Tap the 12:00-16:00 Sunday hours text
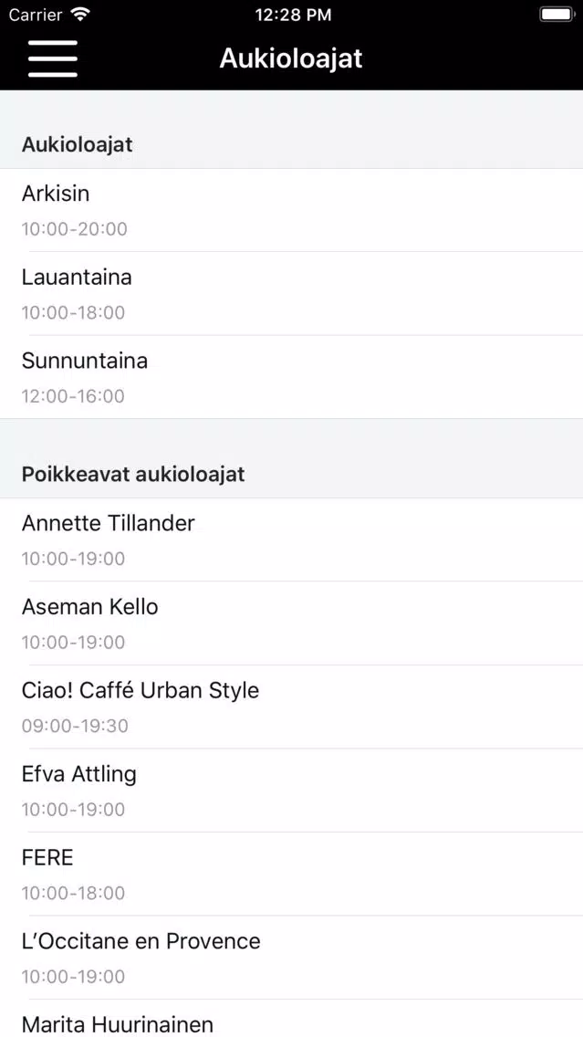Viewport: 583px width, 1037px height. (73, 396)
